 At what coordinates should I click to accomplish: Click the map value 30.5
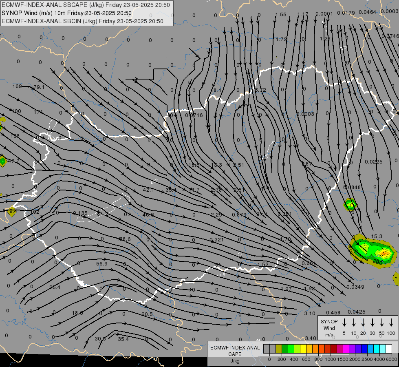coord(100,339)
